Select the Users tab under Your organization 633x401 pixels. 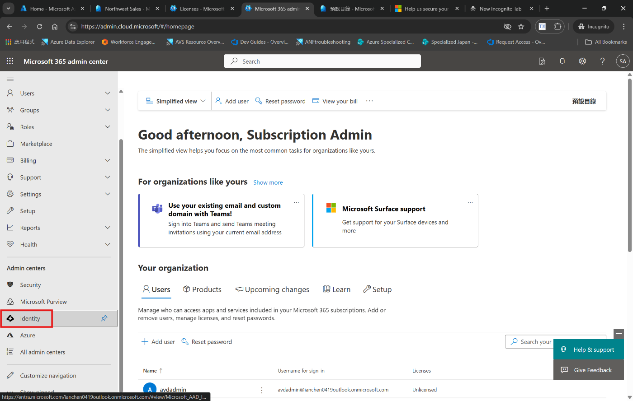click(x=156, y=289)
